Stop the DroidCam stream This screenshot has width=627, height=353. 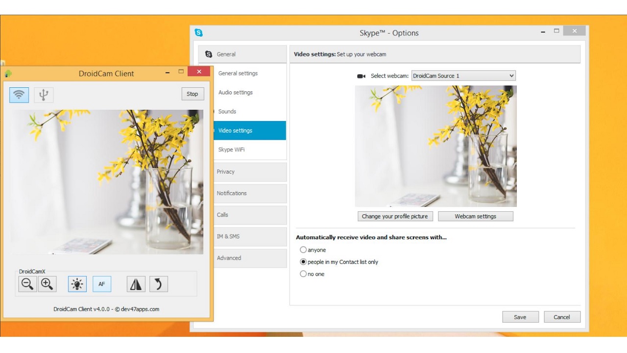coord(193,94)
